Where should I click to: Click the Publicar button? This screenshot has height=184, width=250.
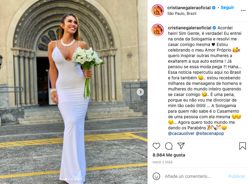click(237, 176)
